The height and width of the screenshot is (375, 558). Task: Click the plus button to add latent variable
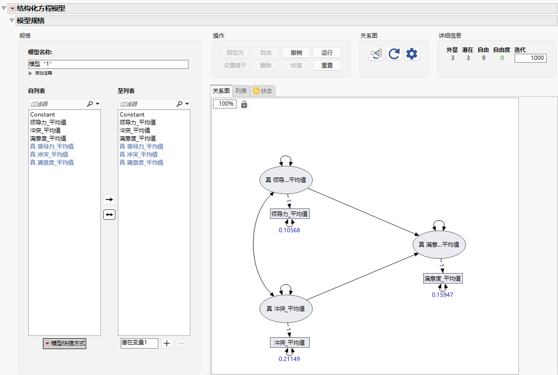point(166,343)
